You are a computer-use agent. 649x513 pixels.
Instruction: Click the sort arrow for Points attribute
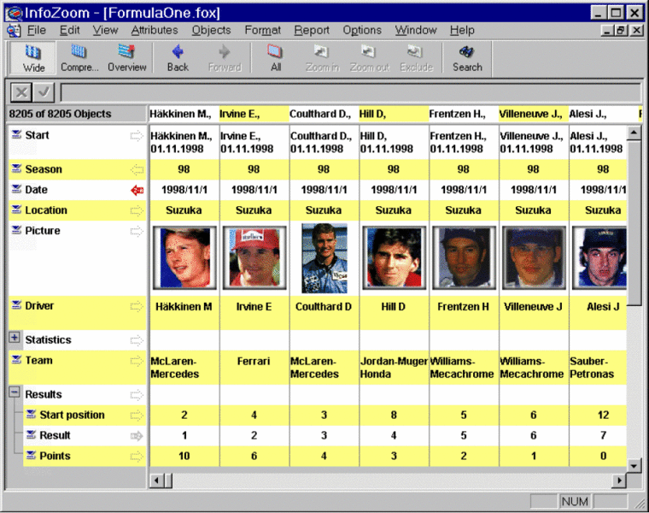tap(137, 457)
